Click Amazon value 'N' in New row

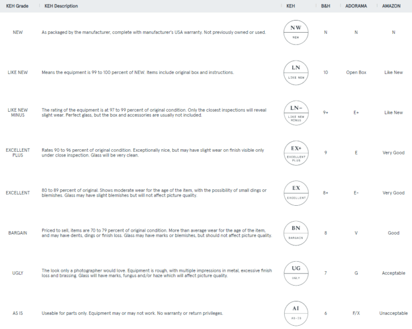(394, 32)
